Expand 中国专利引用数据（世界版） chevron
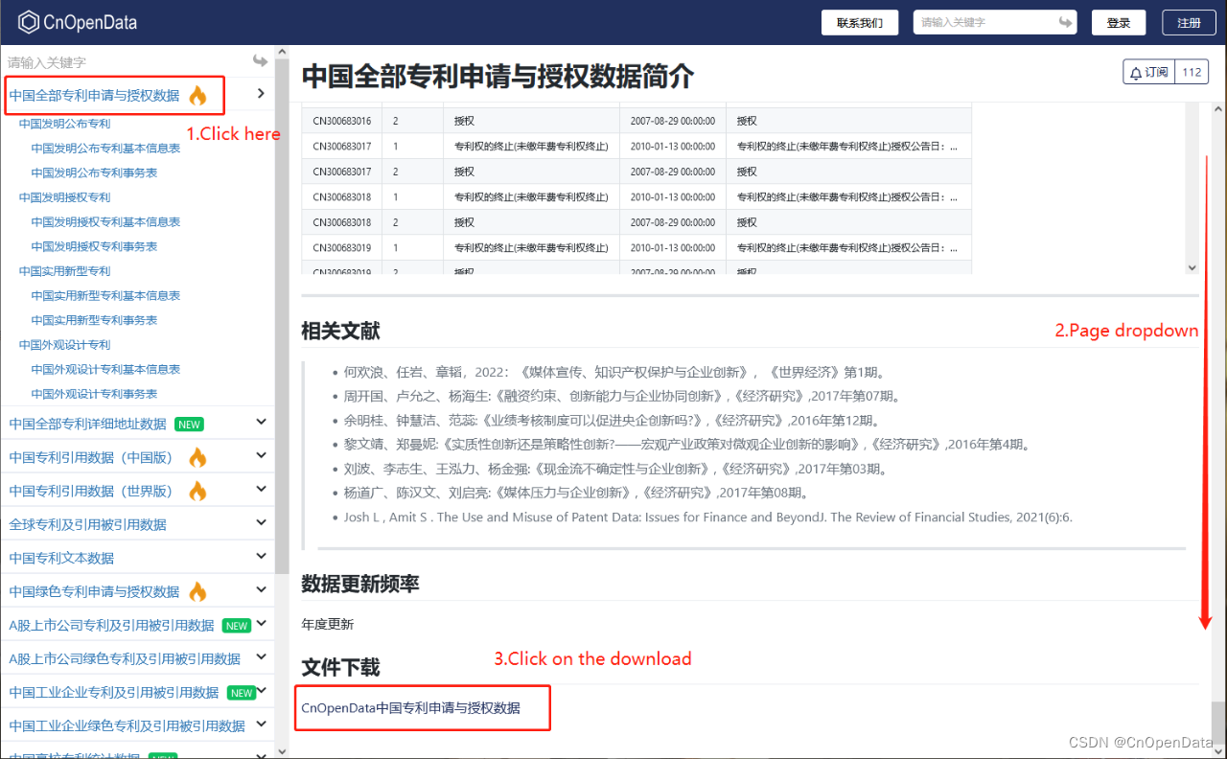 click(261, 489)
